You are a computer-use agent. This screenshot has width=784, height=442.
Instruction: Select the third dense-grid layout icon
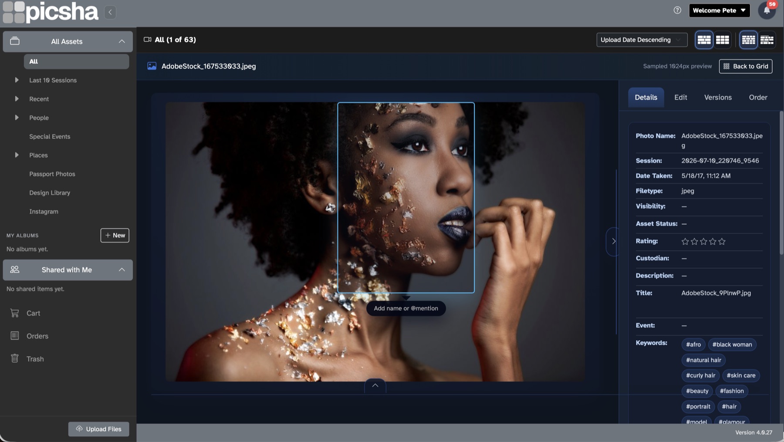click(x=748, y=40)
